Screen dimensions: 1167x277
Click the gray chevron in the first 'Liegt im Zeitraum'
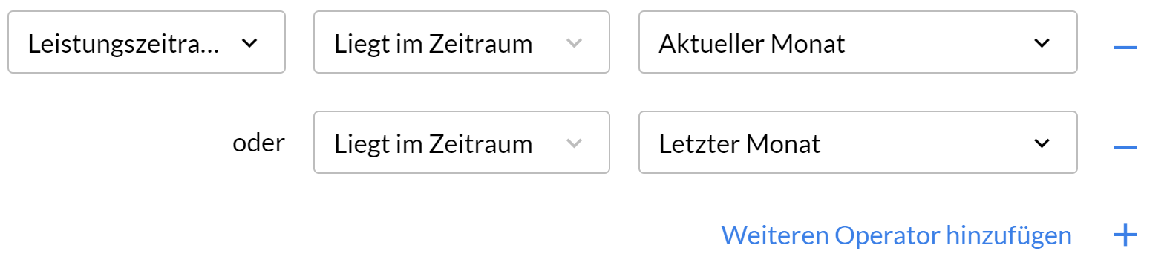click(574, 43)
